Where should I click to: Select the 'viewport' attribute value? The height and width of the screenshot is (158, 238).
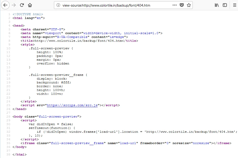53,33
